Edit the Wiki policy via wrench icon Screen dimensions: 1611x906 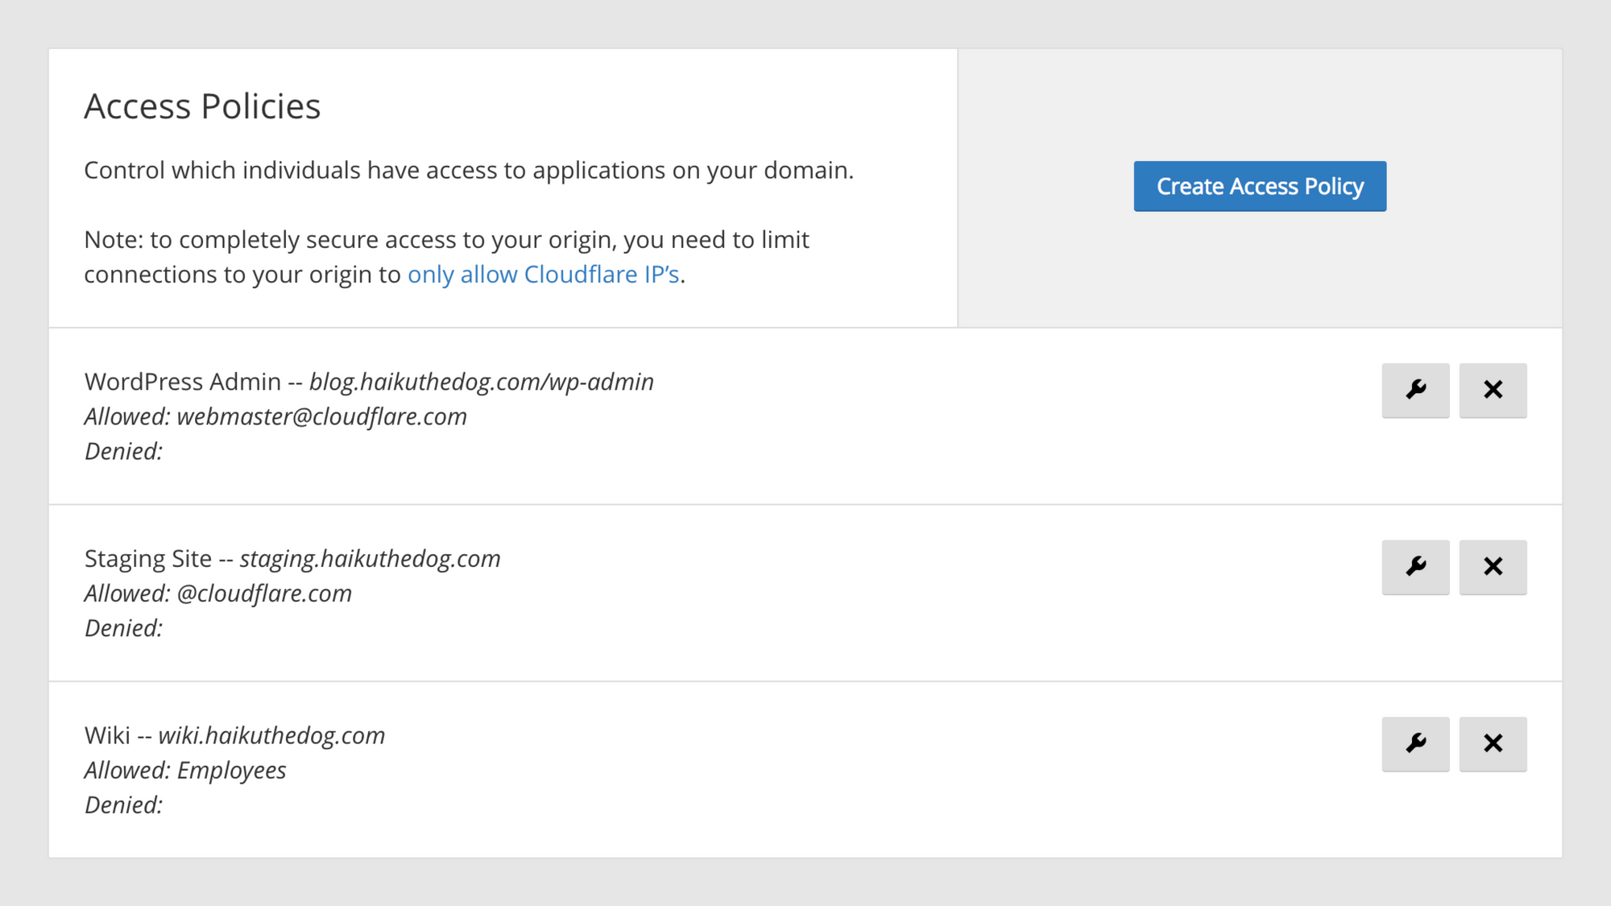click(x=1415, y=744)
